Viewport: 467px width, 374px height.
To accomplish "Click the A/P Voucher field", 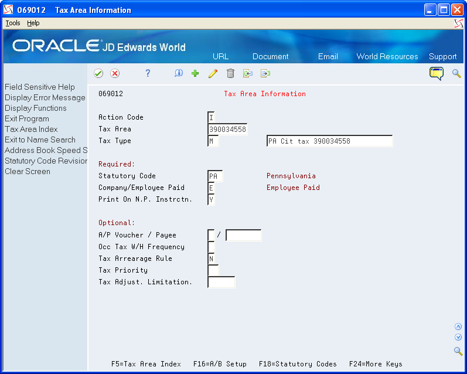I will coord(211,235).
